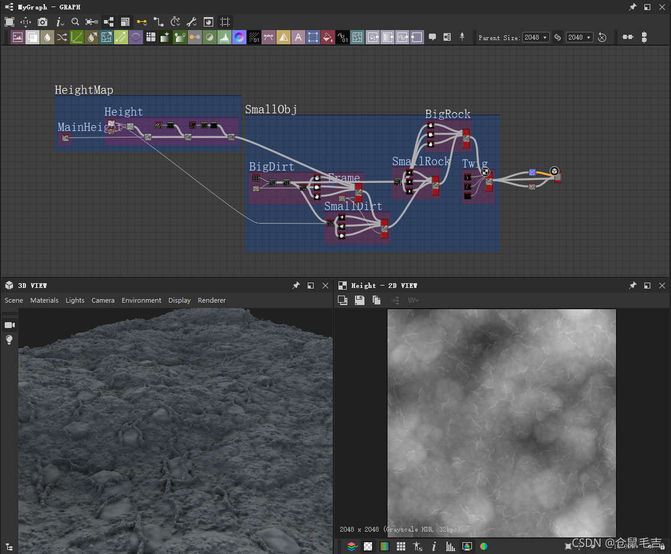This screenshot has width=671, height=554.
Task: Add a Transformation 2D node
Action: [313, 37]
